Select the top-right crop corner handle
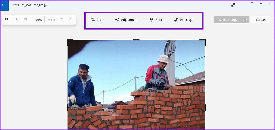The image size is (275, 130). pyautogui.click(x=203, y=42)
